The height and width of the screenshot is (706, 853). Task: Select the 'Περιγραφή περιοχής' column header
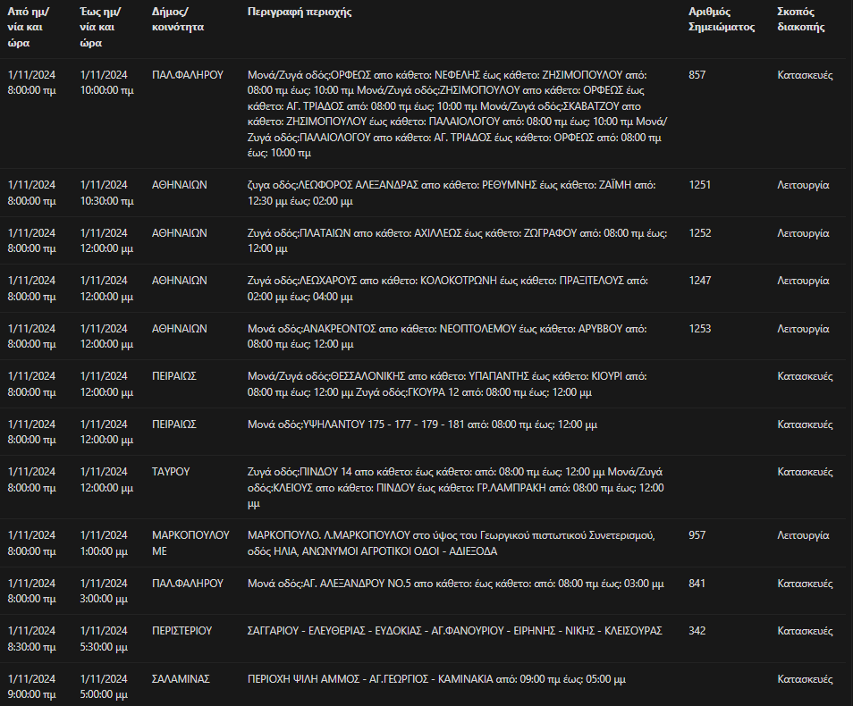pos(300,12)
